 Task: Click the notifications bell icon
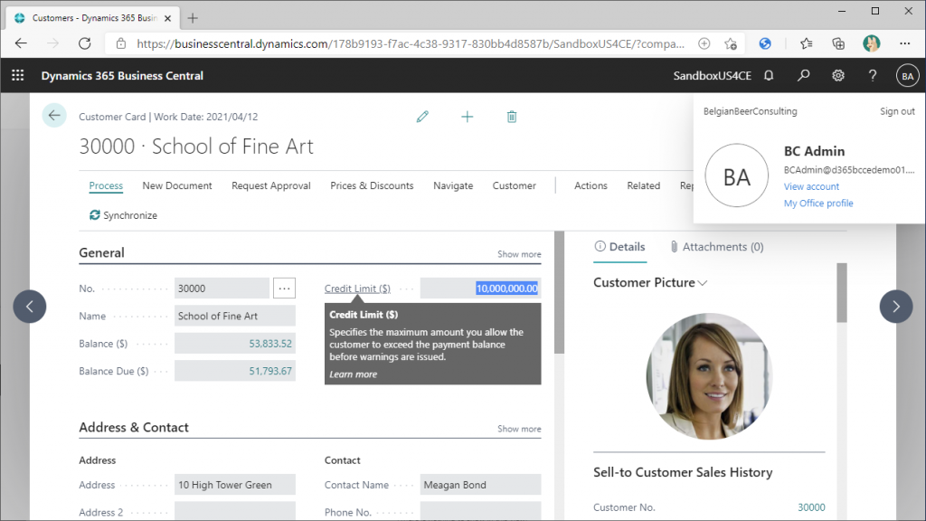tap(769, 76)
